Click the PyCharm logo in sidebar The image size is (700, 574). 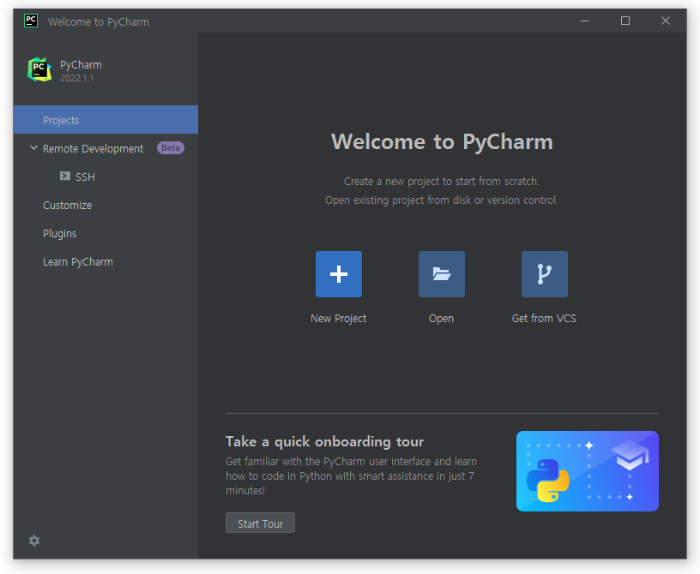pyautogui.click(x=39, y=69)
